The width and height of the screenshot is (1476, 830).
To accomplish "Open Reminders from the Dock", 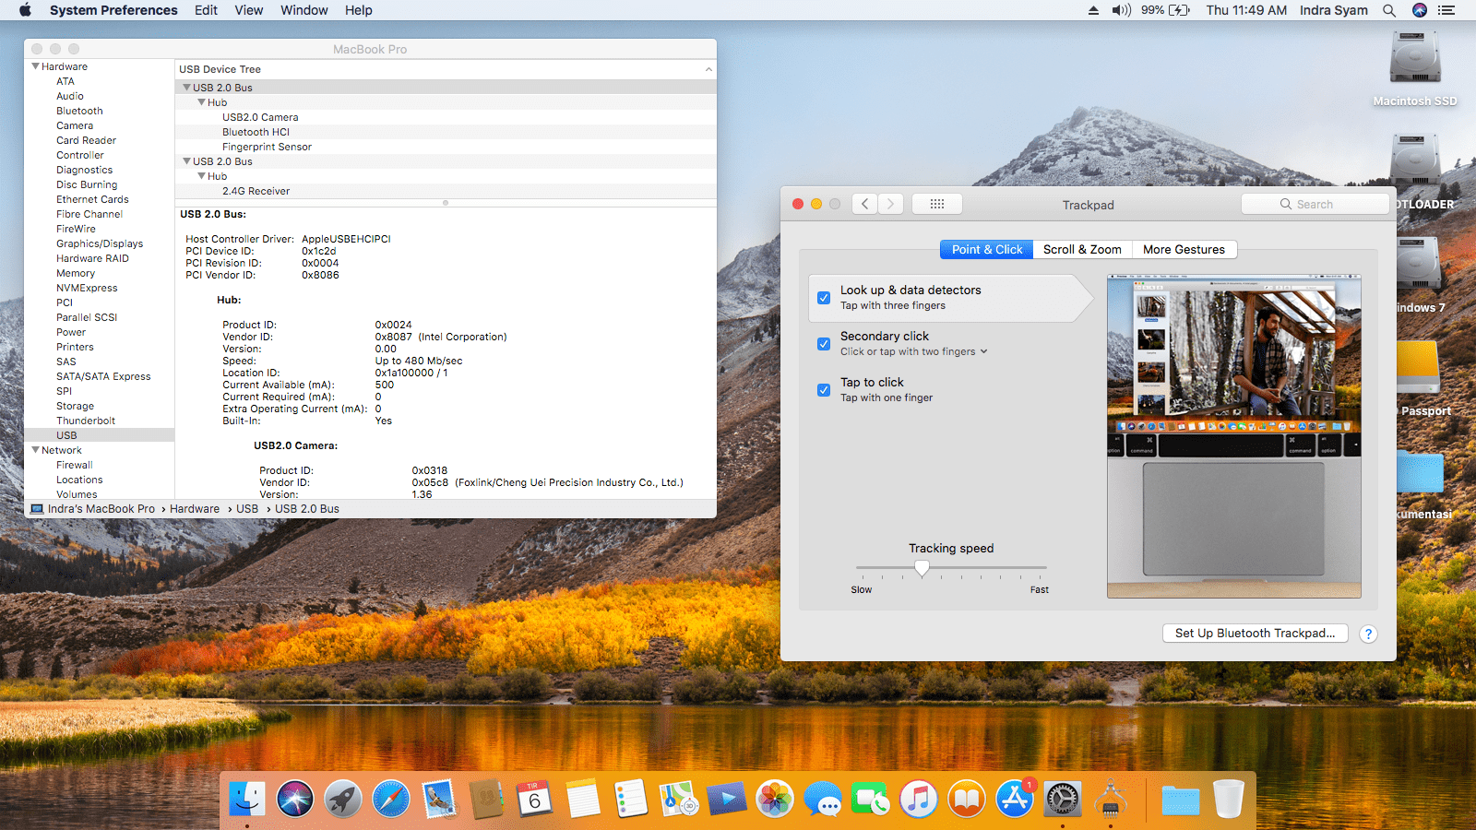I will coord(631,799).
